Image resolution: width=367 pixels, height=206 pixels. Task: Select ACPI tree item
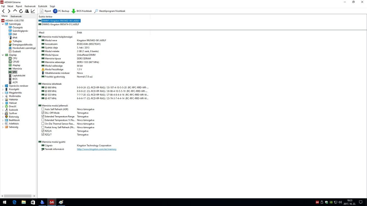click(15, 82)
